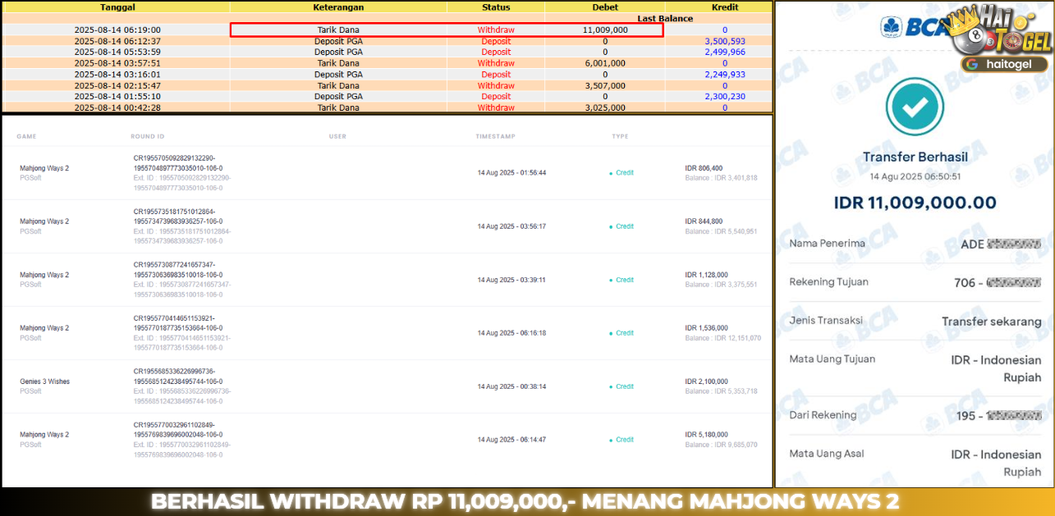This screenshot has height=516, width=1055.
Task: Click the ROUND ID column header
Action: click(x=149, y=137)
